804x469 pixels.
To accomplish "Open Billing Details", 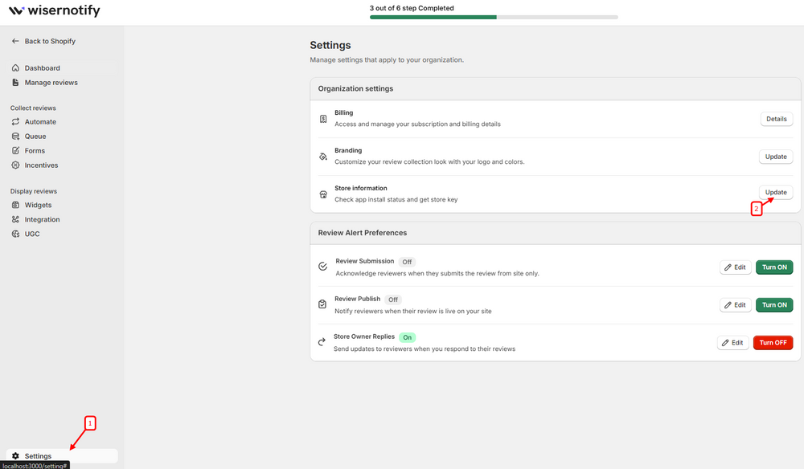I will [x=776, y=119].
